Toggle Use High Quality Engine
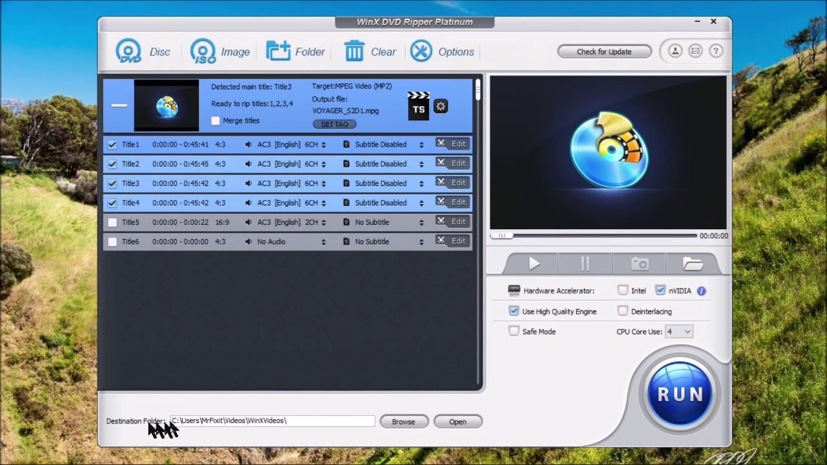The height and width of the screenshot is (465, 827). 514,311
